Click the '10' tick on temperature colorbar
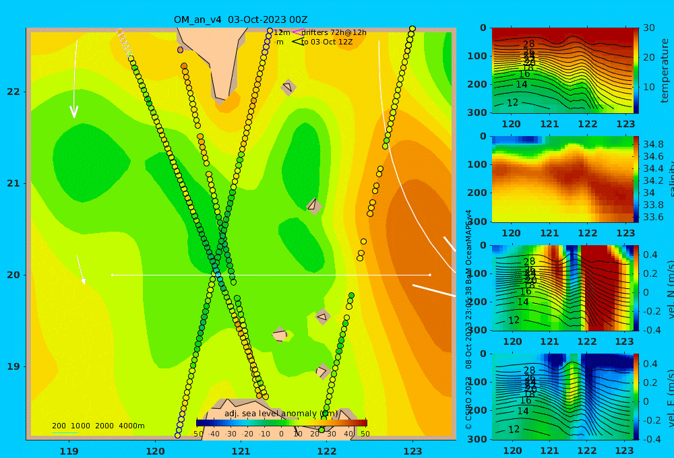 tap(649, 87)
